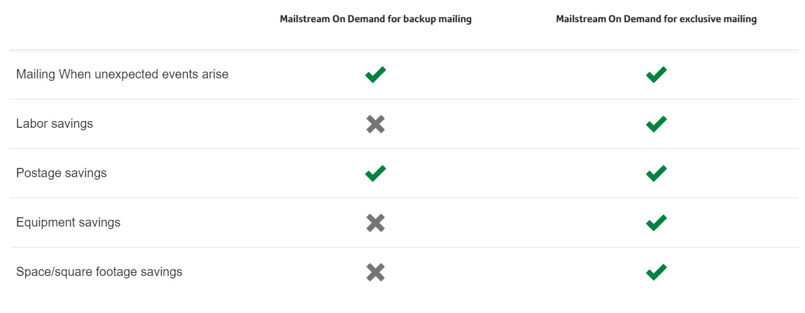Viewport: 805px width, 313px height.
Task: Click the Labor savings row label
Action: pyautogui.click(x=54, y=123)
